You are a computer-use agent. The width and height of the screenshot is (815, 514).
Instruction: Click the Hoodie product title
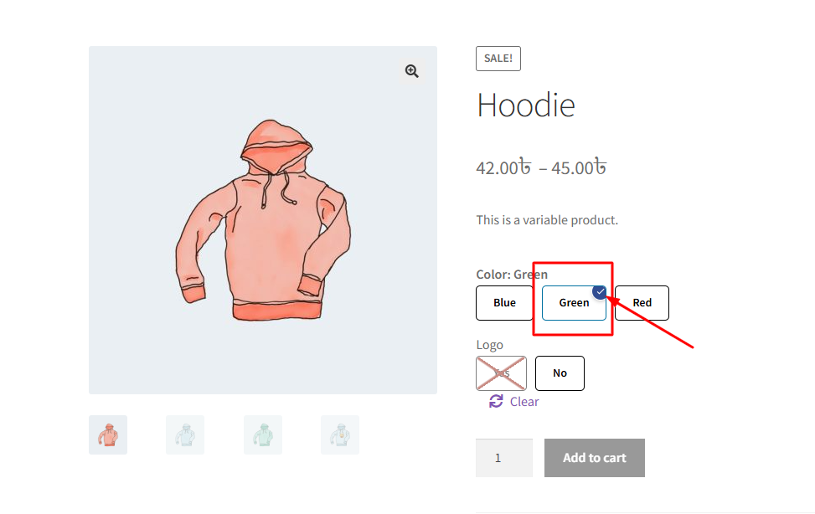point(526,105)
